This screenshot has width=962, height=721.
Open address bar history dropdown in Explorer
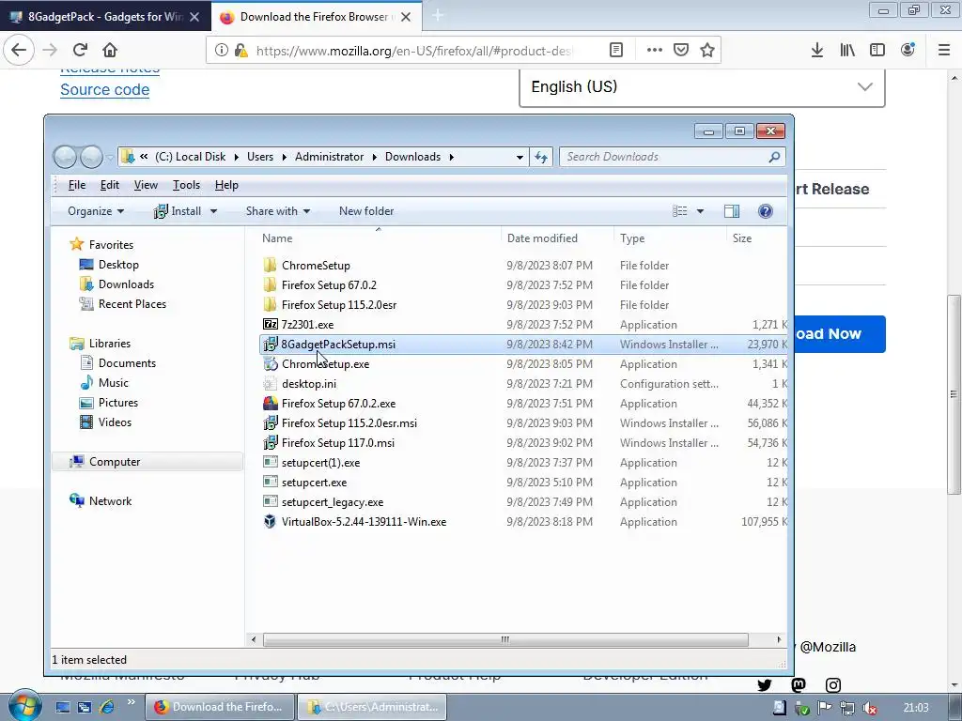(x=520, y=157)
